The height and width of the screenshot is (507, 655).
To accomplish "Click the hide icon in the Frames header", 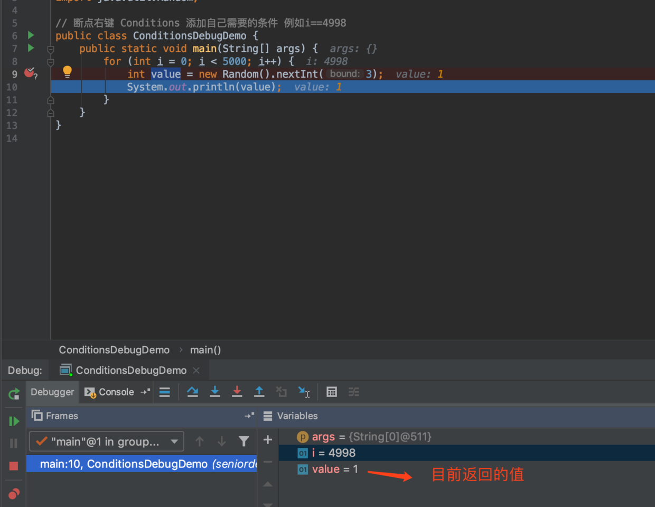I will point(249,416).
